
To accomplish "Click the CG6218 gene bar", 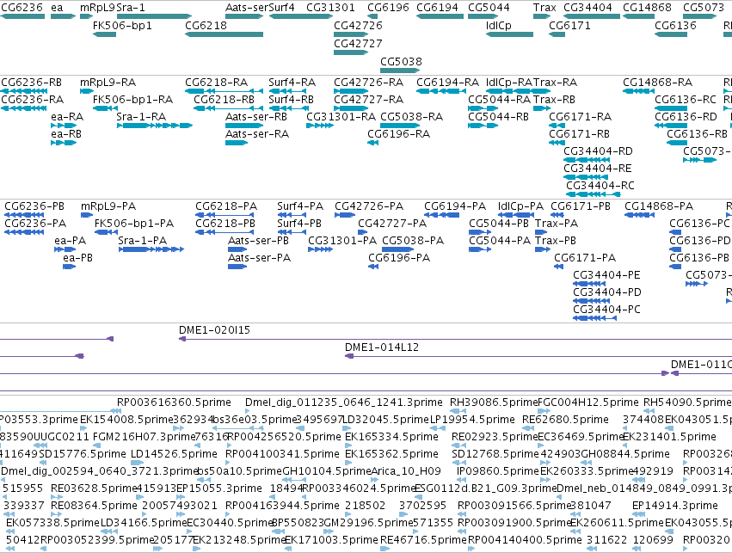I will click(225, 34).
